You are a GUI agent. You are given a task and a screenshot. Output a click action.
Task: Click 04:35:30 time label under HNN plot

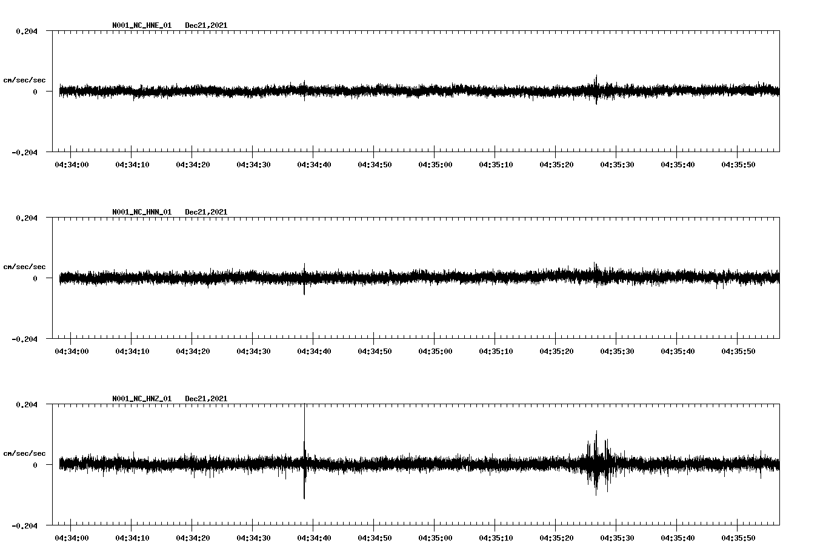point(617,351)
